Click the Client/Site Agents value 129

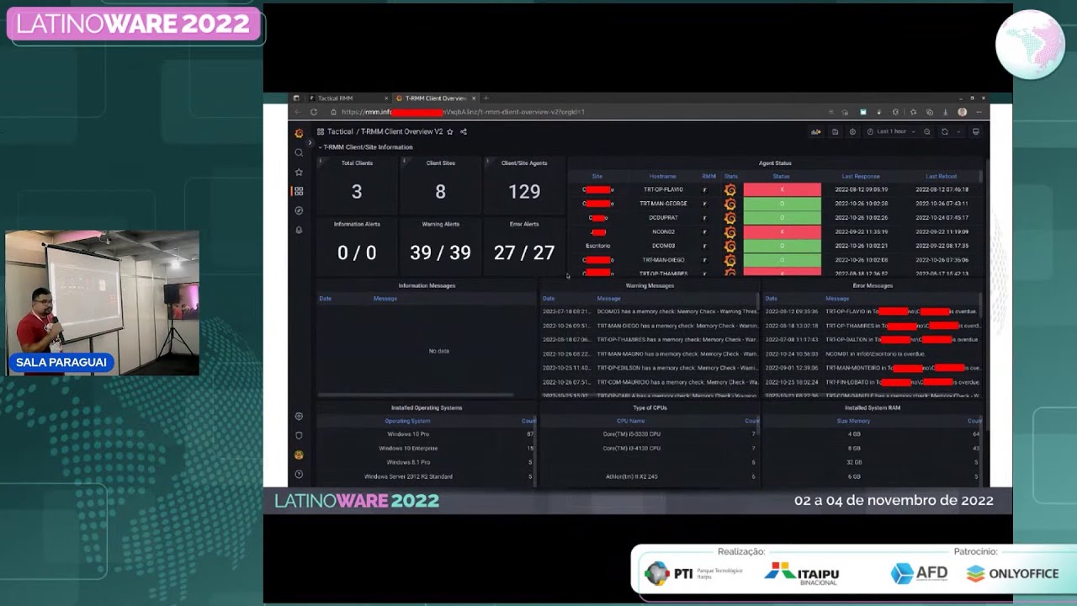point(524,192)
